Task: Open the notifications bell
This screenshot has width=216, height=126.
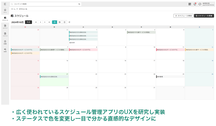Action: [x=195, y=4]
